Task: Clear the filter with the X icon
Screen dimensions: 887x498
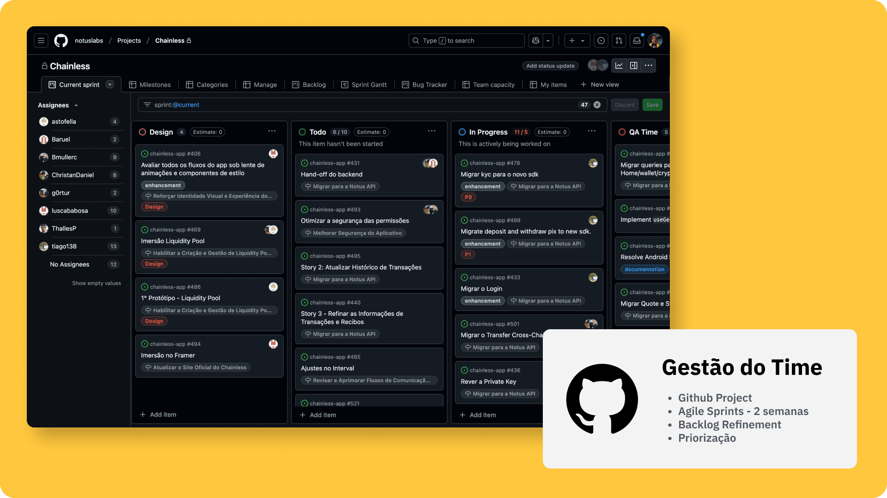Action: pos(597,105)
